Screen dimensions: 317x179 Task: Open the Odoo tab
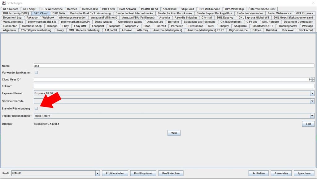pyautogui.click(x=147, y=26)
